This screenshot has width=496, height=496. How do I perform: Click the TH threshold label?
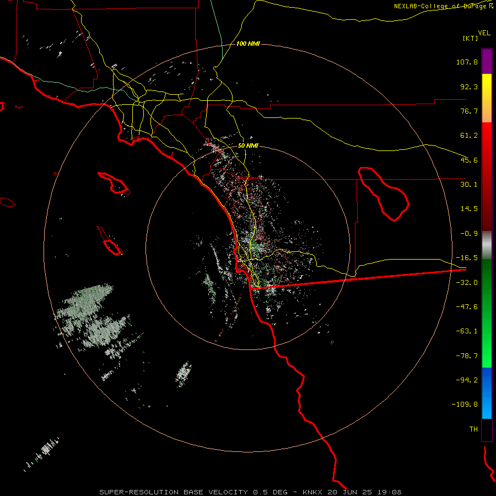(x=473, y=429)
